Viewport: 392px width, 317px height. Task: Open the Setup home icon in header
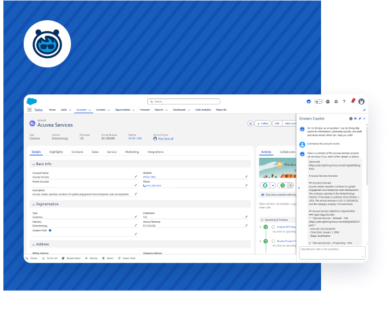[336, 102]
